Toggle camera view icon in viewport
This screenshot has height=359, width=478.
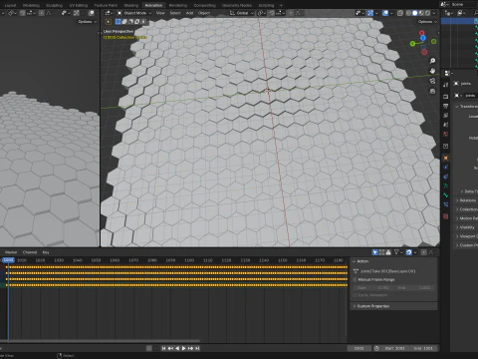432,81
